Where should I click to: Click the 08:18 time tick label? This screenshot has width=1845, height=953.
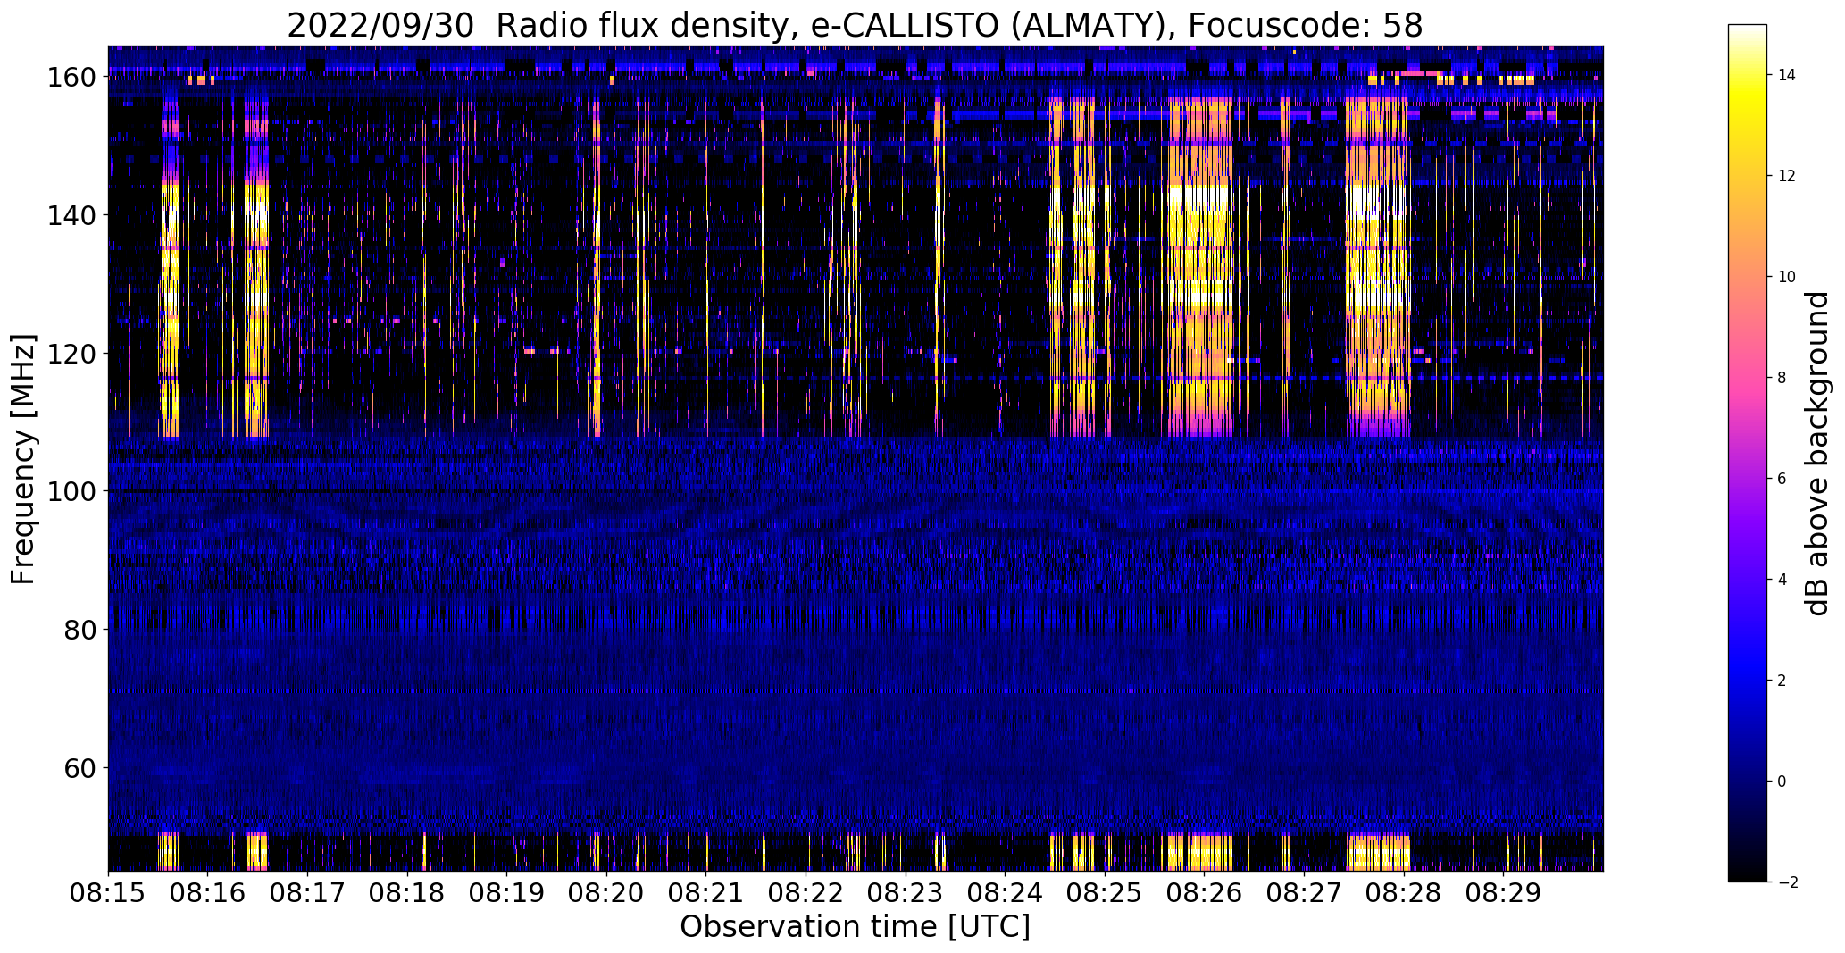(407, 892)
